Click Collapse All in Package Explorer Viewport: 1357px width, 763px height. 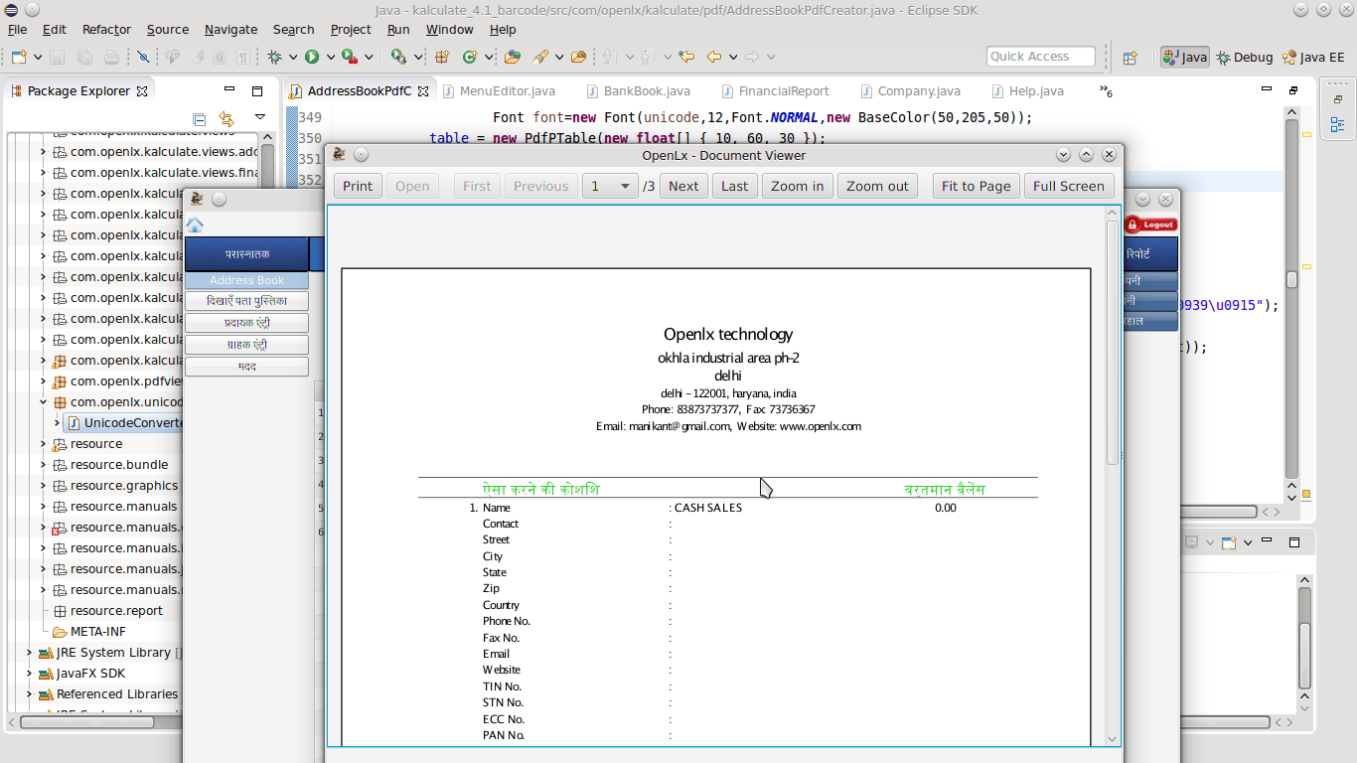[199, 118]
